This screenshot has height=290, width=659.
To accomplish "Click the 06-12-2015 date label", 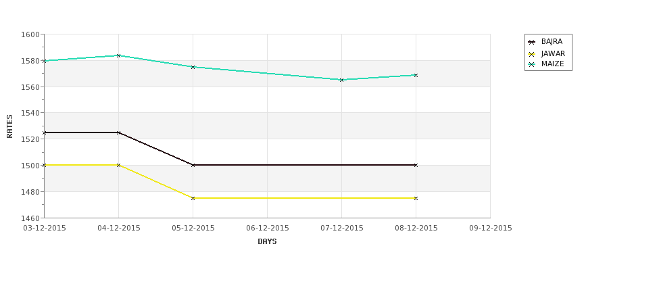I will tap(267, 228).
